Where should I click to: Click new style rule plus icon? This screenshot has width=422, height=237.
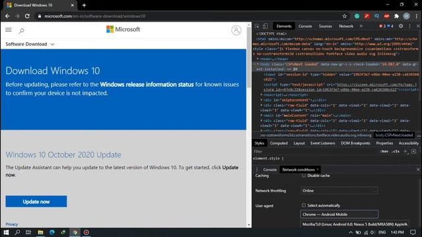point(406,151)
